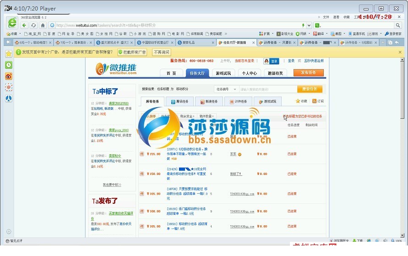Go to the browser home page icon
Viewport: 408px width, 256px height.
point(43,25)
